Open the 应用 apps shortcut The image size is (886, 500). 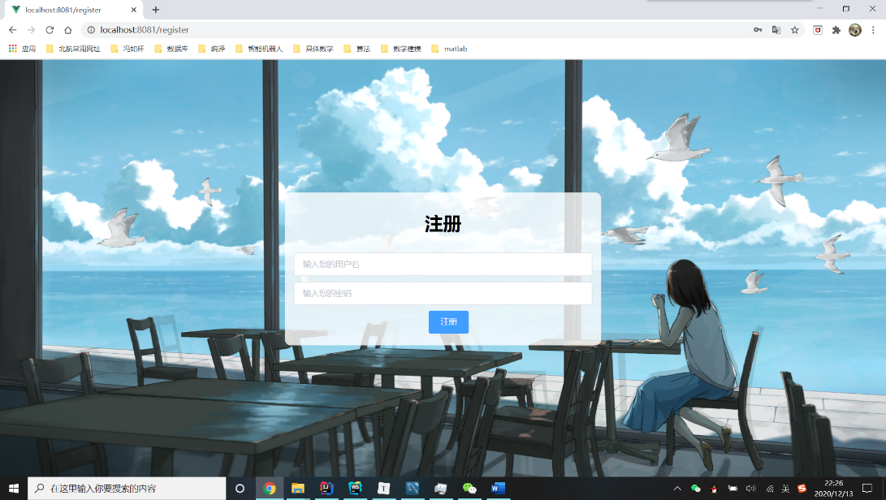point(22,50)
